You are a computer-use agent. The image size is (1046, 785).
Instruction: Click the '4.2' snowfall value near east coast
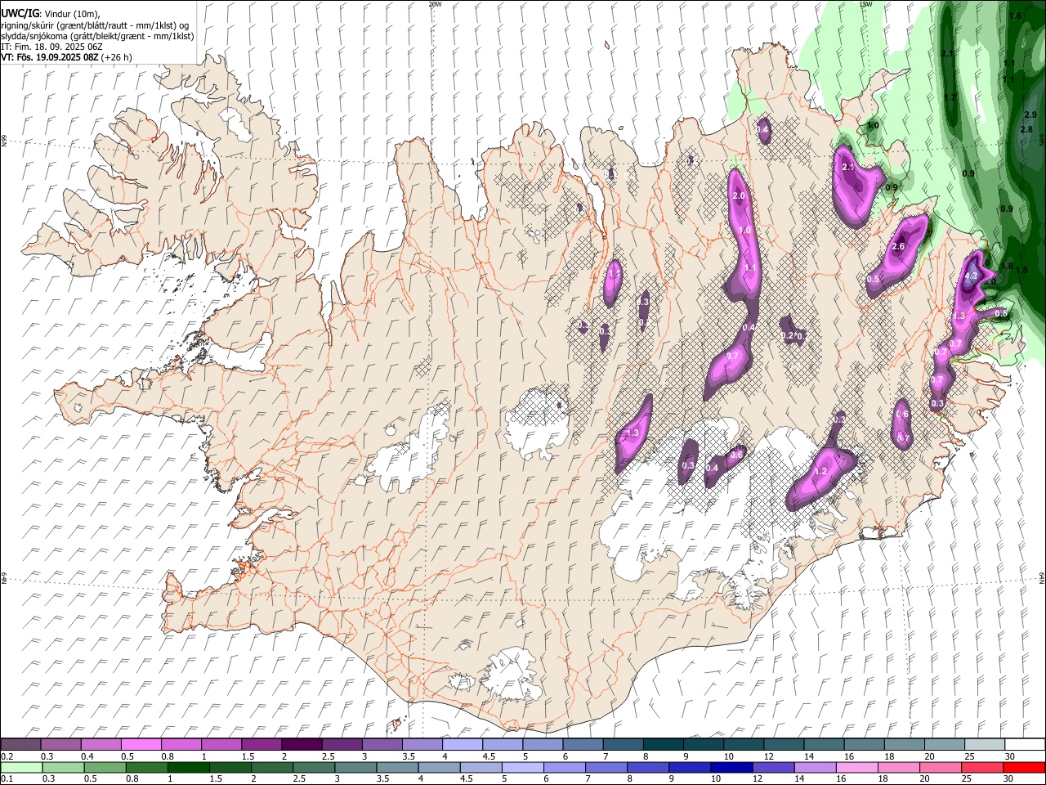(x=971, y=277)
